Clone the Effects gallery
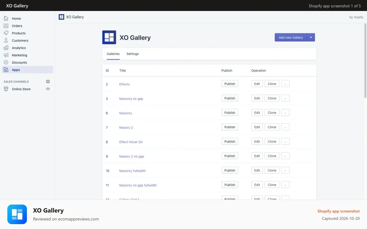The width and height of the screenshot is (367, 229). pos(272,84)
